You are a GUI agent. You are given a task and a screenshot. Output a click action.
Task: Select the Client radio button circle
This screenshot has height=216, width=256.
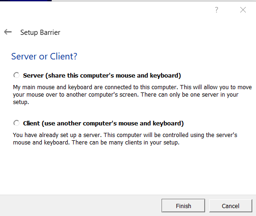click(x=16, y=123)
